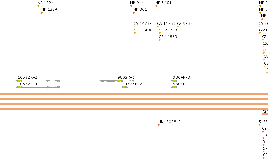Select the GS:20713 label
The height and width of the screenshot is (160, 268).
click(168, 30)
